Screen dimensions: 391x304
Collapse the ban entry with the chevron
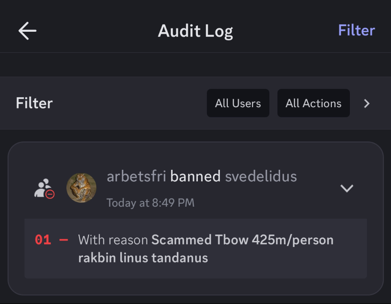click(x=346, y=188)
